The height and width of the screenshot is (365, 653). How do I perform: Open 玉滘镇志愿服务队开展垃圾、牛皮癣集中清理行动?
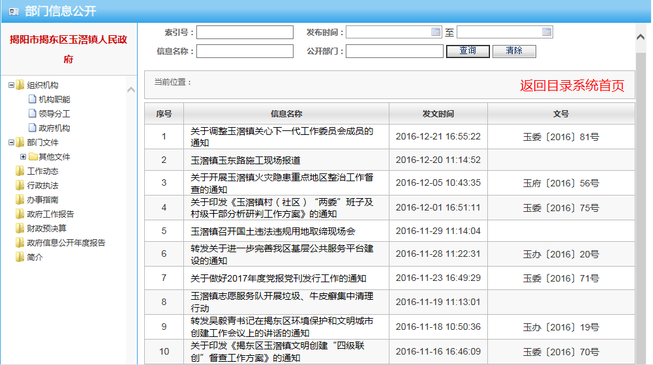pyautogui.click(x=282, y=302)
